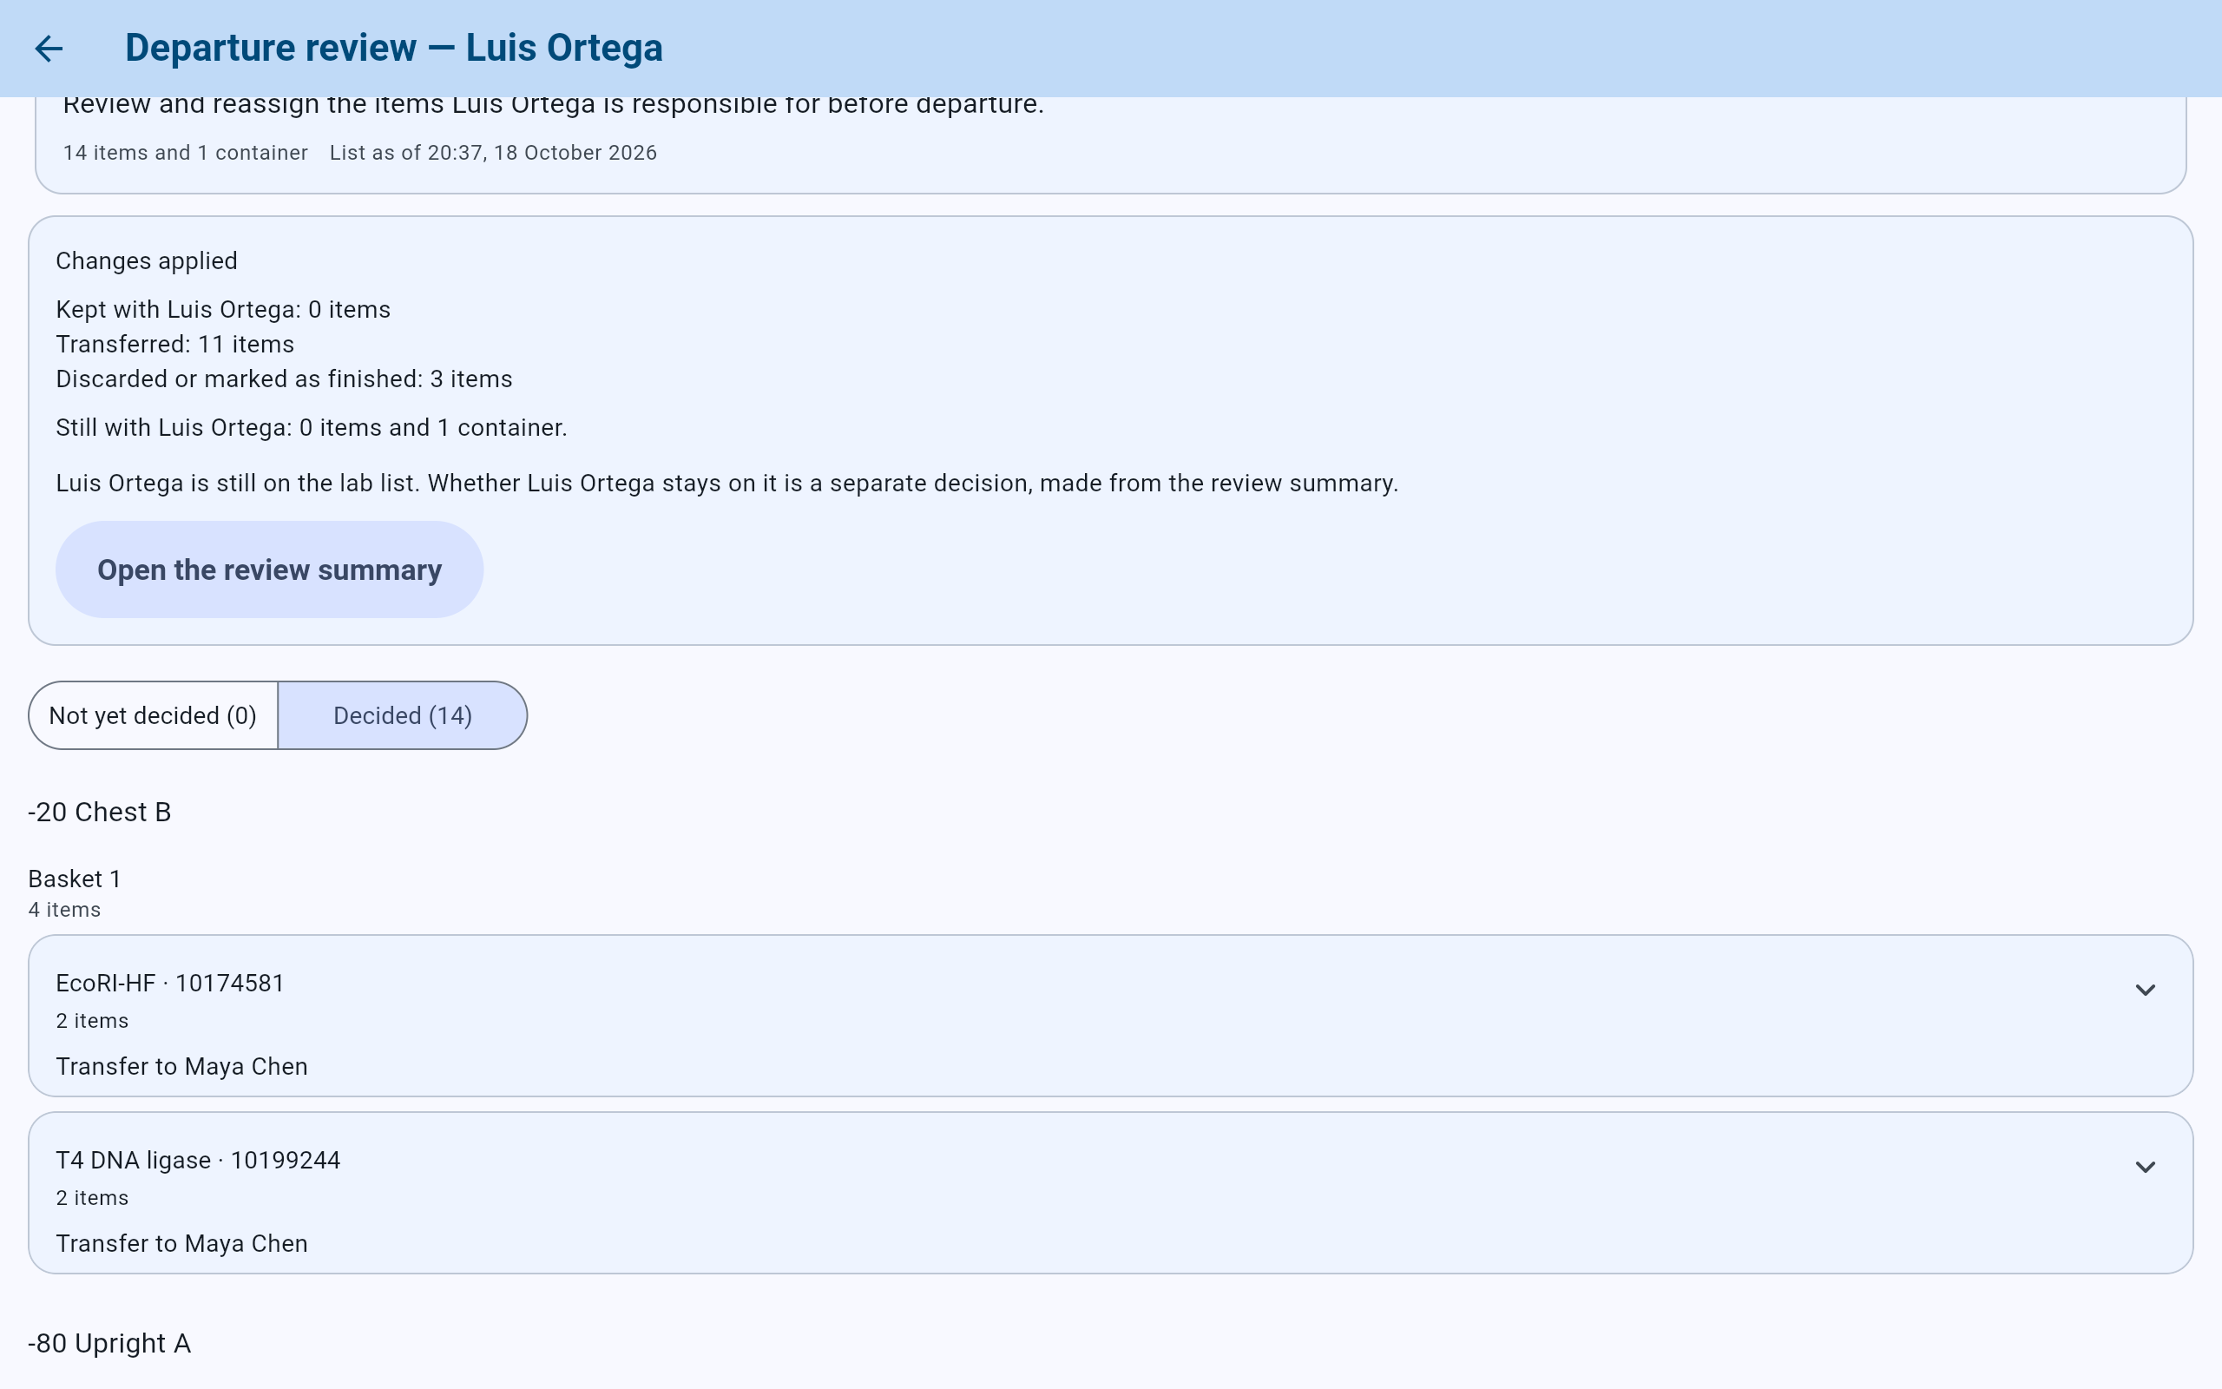2222x1389 pixels.
Task: Click '14 items and 1 container' text
Action: pyautogui.click(x=186, y=153)
